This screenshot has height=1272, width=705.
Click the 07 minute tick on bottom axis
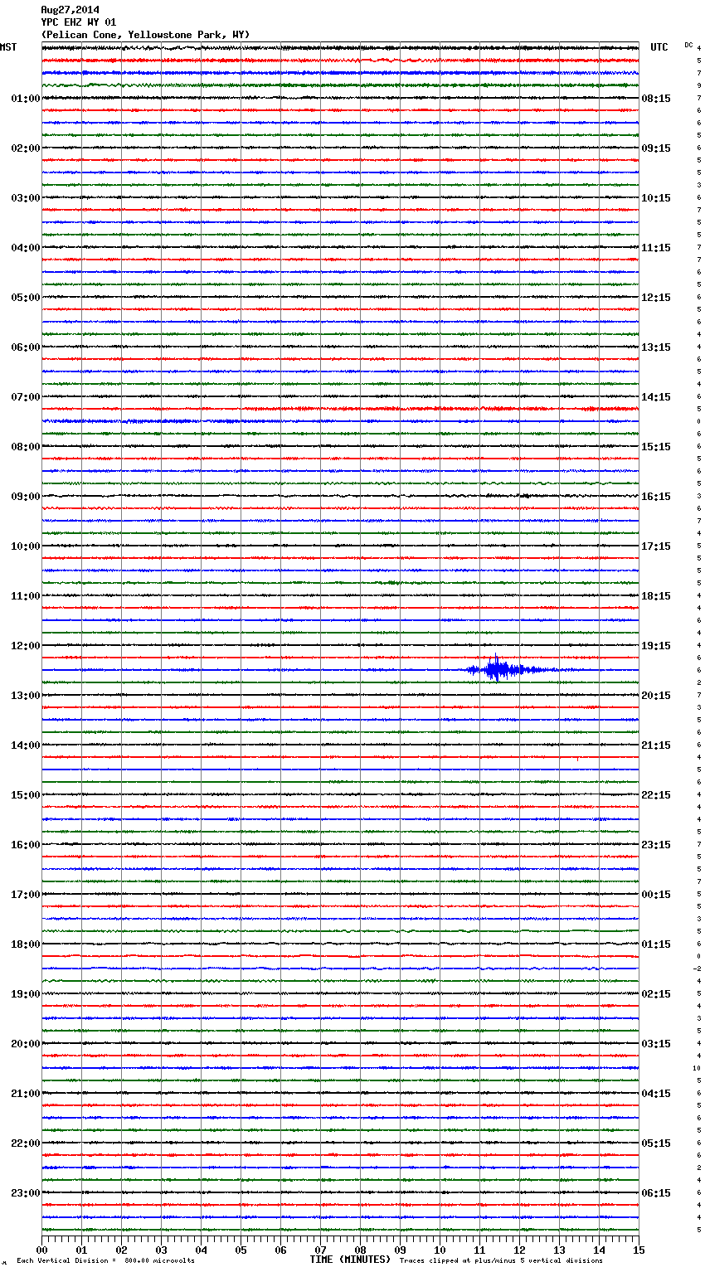point(320,1250)
